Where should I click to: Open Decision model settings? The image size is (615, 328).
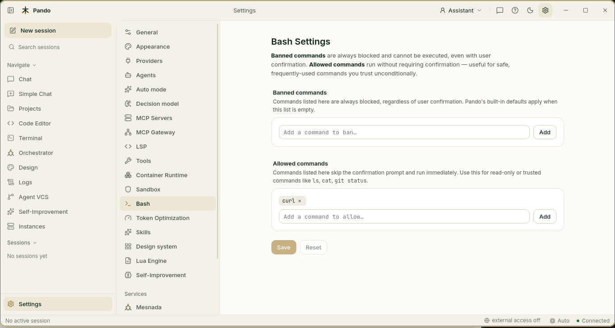(x=168, y=104)
